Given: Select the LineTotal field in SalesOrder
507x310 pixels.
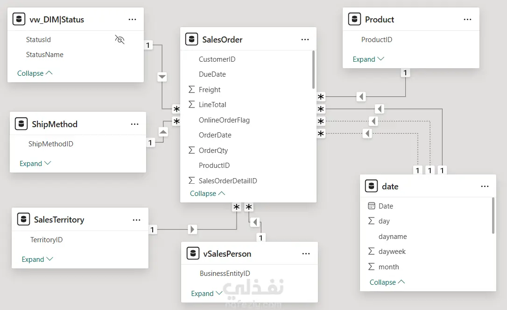Looking at the screenshot, I should click(212, 105).
